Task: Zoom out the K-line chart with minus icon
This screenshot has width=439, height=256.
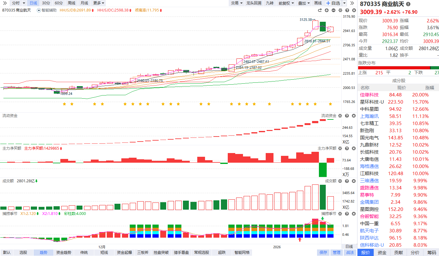Action: pos(333,10)
